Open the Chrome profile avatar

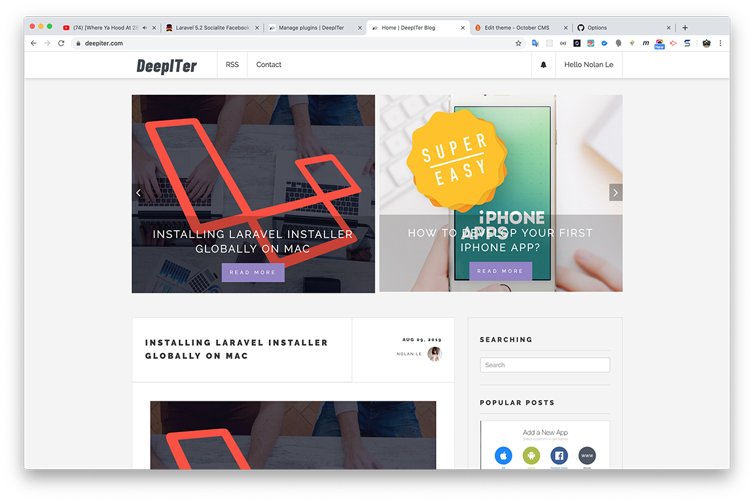pos(706,43)
